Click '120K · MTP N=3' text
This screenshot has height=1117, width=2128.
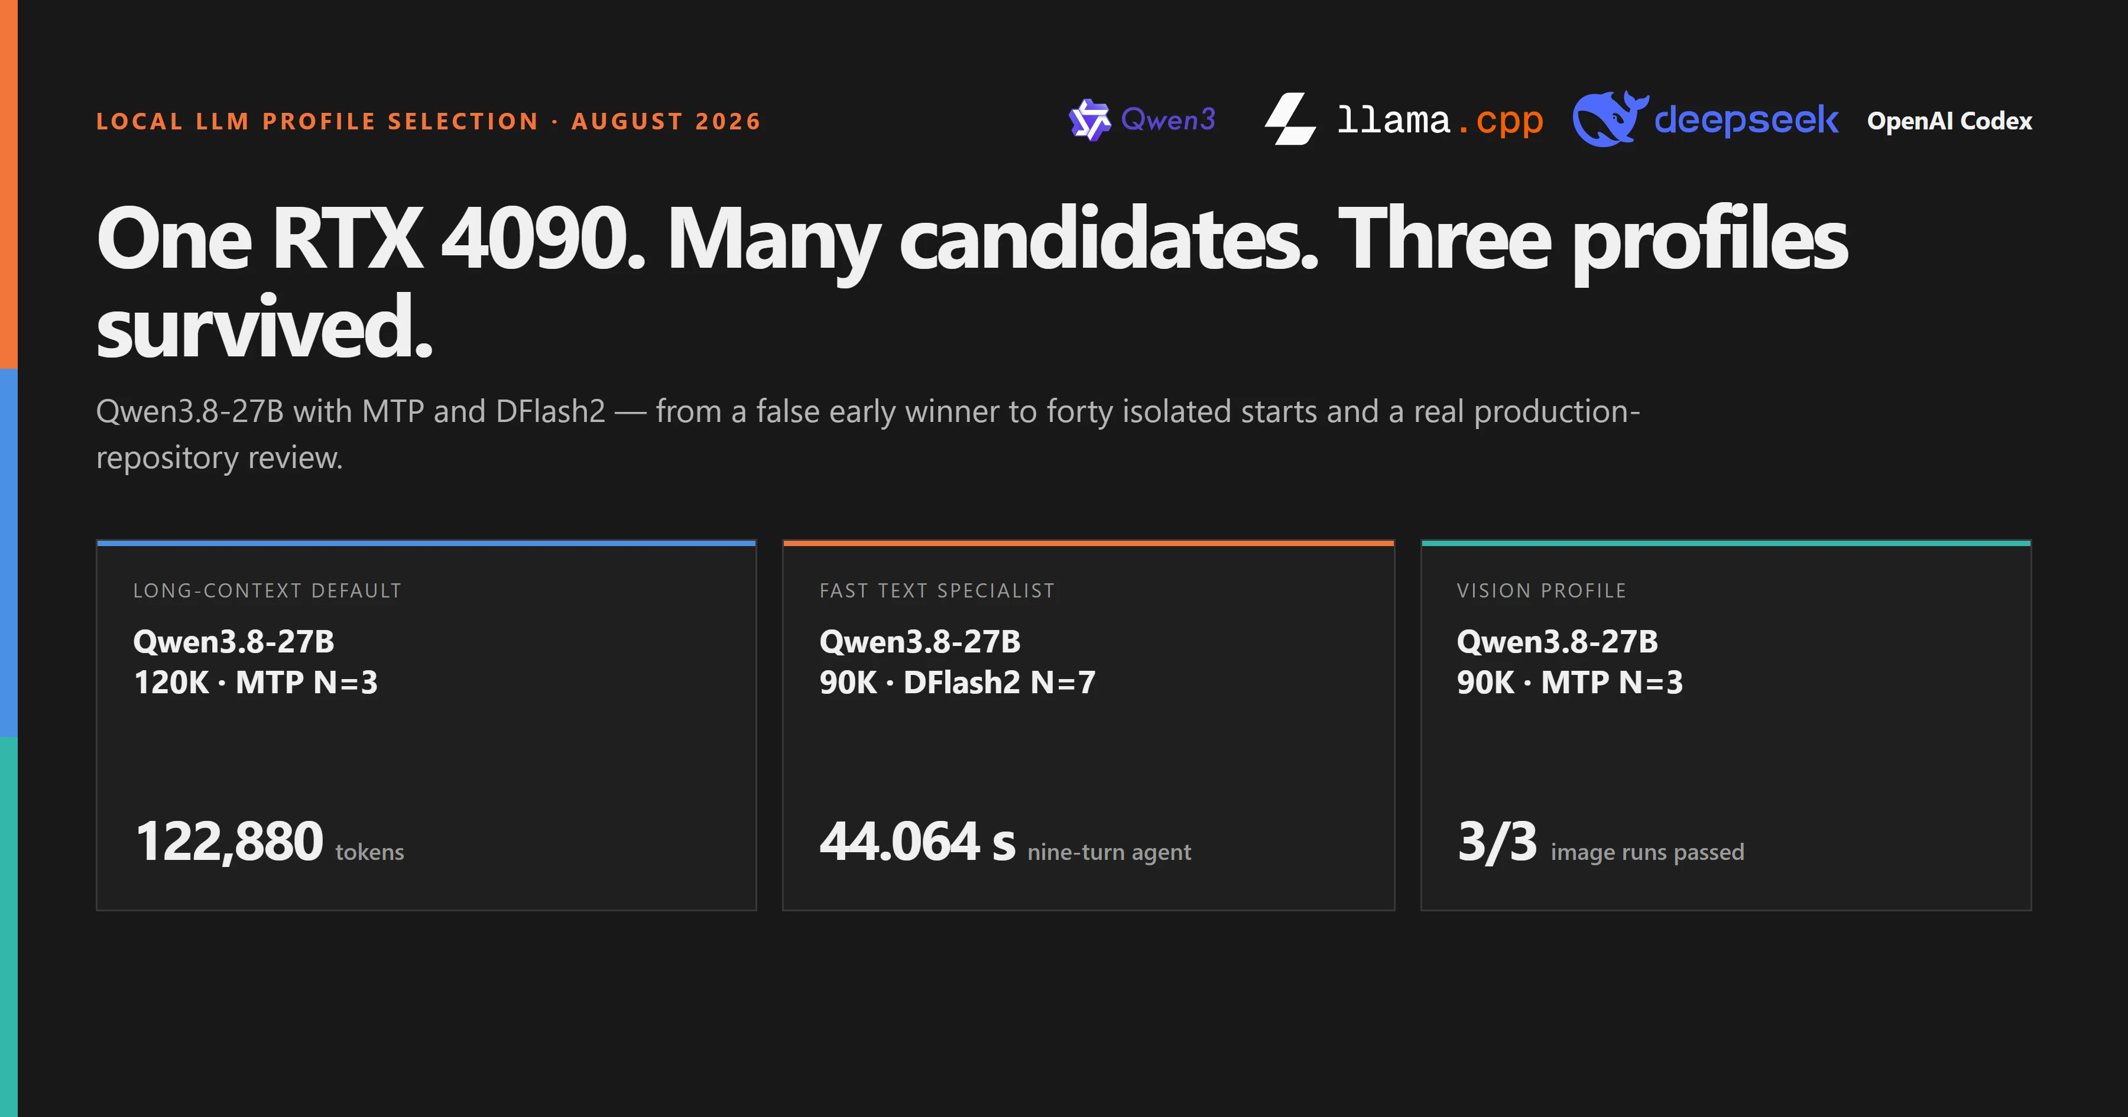point(255,683)
